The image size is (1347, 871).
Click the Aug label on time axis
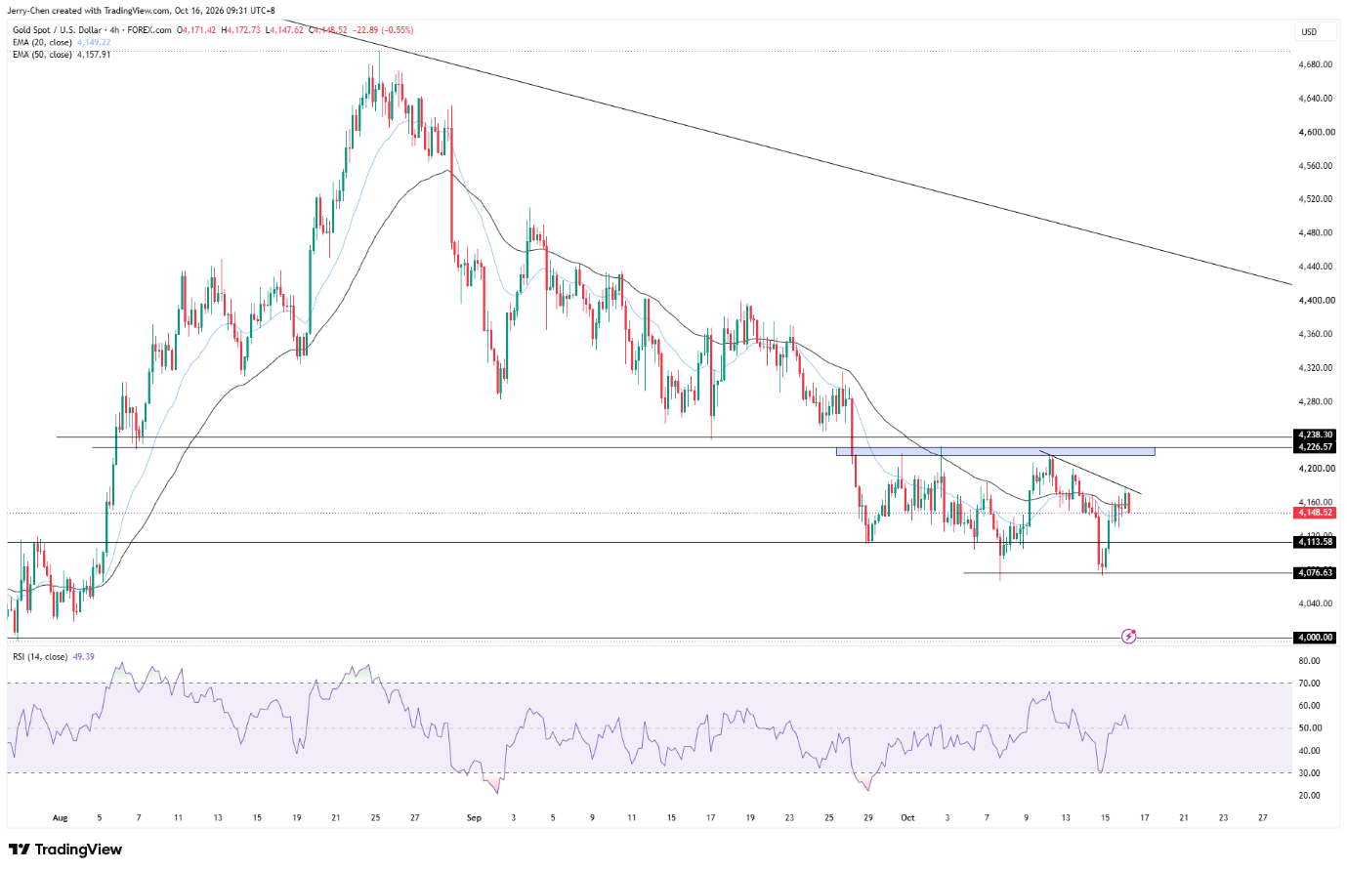point(61,818)
